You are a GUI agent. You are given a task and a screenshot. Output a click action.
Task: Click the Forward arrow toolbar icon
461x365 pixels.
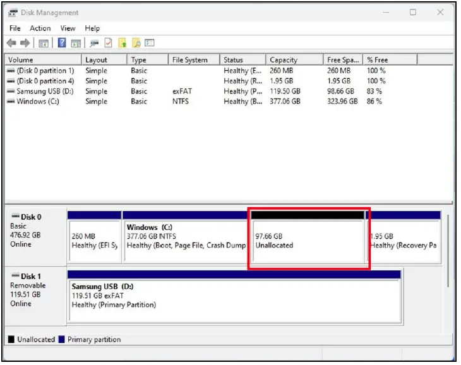coord(25,43)
